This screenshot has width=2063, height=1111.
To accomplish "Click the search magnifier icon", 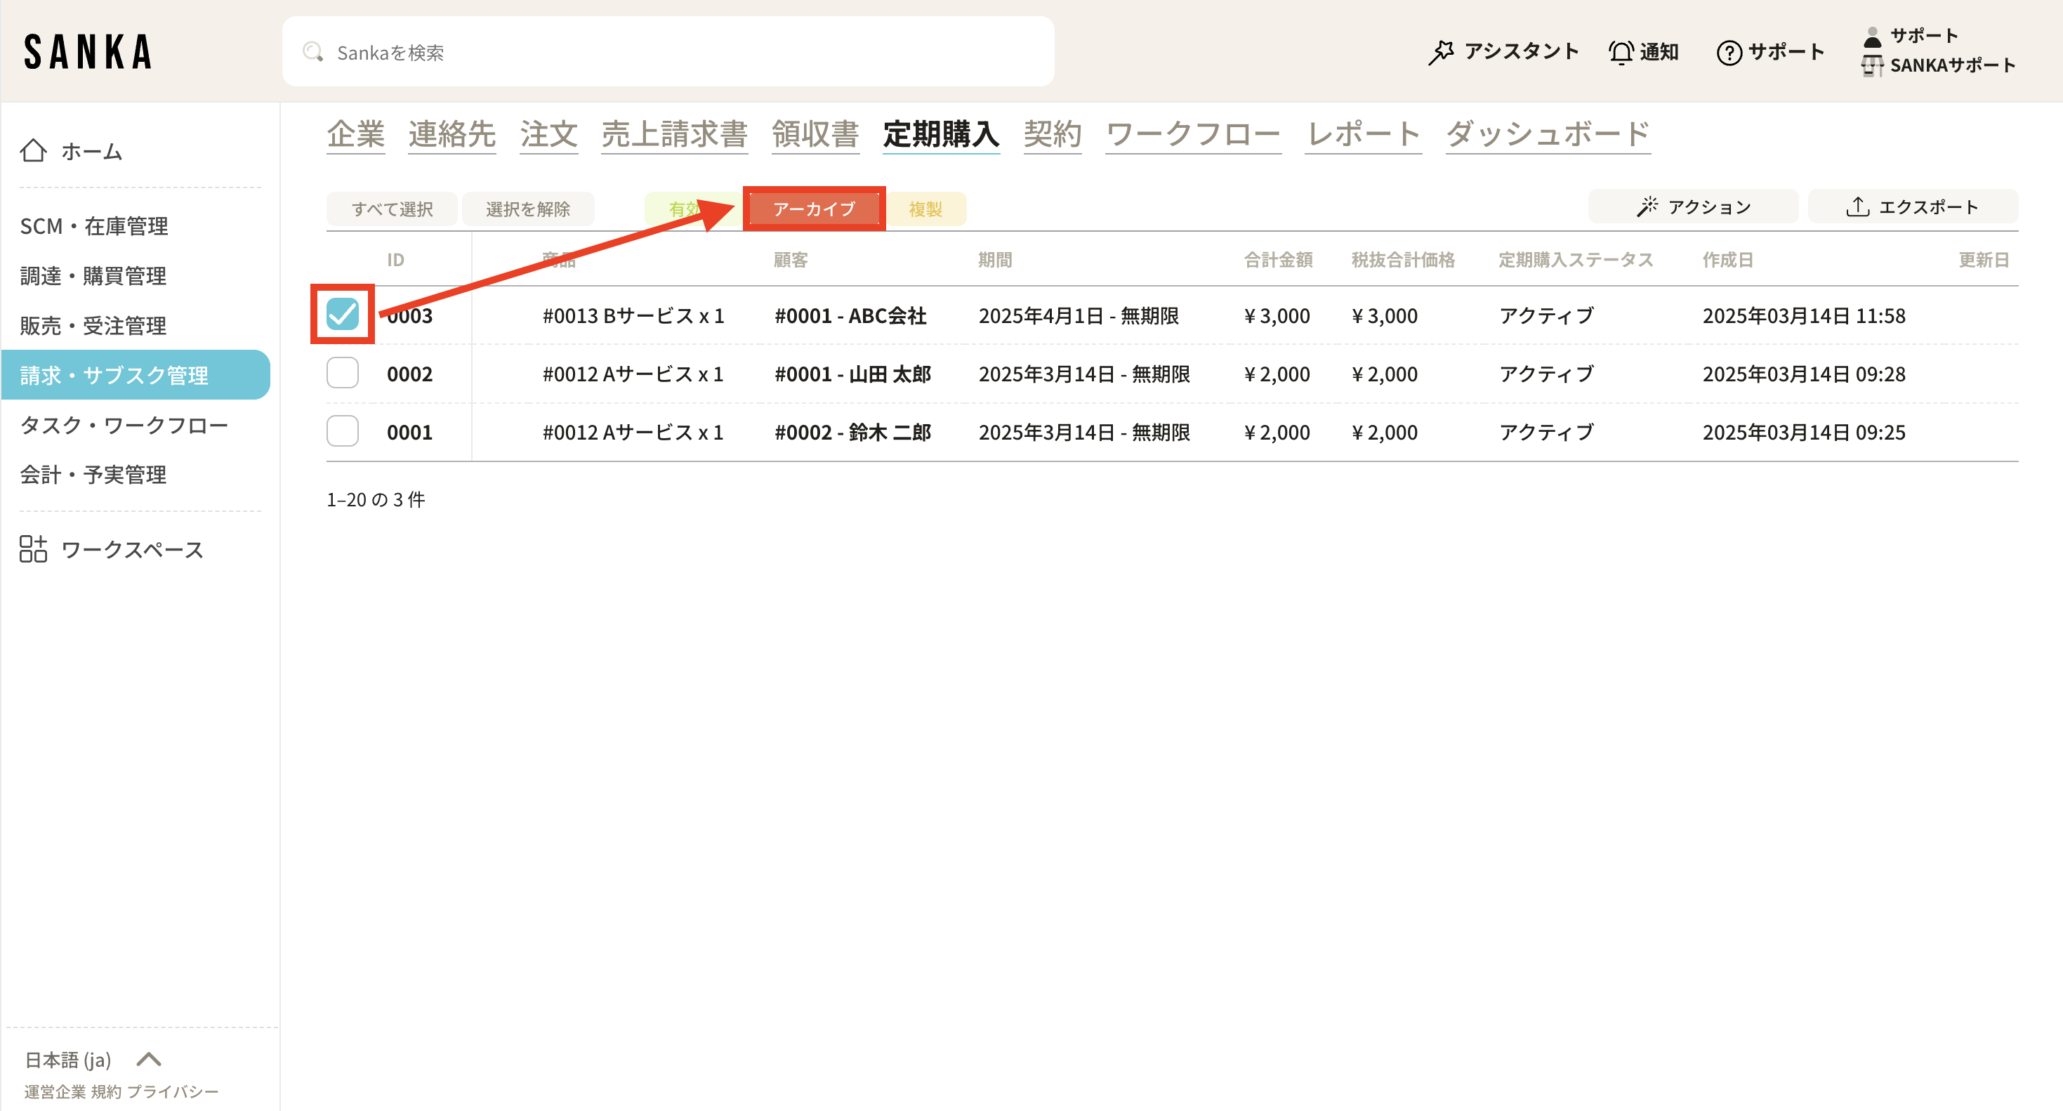I will tap(312, 52).
